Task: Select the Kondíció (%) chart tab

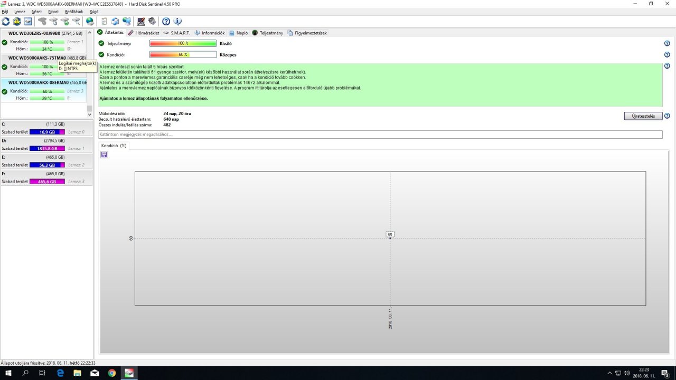Action: point(114,146)
